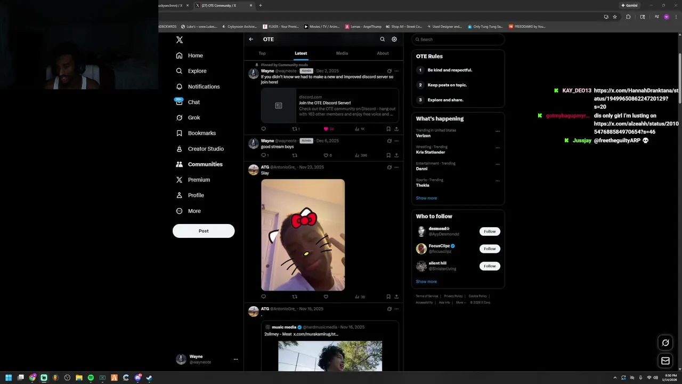Open more options on Nov 23 post

[x=396, y=167]
